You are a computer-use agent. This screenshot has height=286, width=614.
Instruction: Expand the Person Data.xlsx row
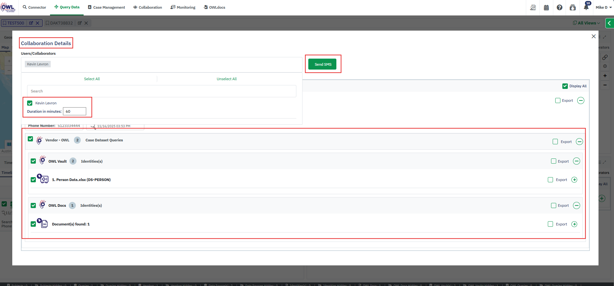tap(574, 180)
